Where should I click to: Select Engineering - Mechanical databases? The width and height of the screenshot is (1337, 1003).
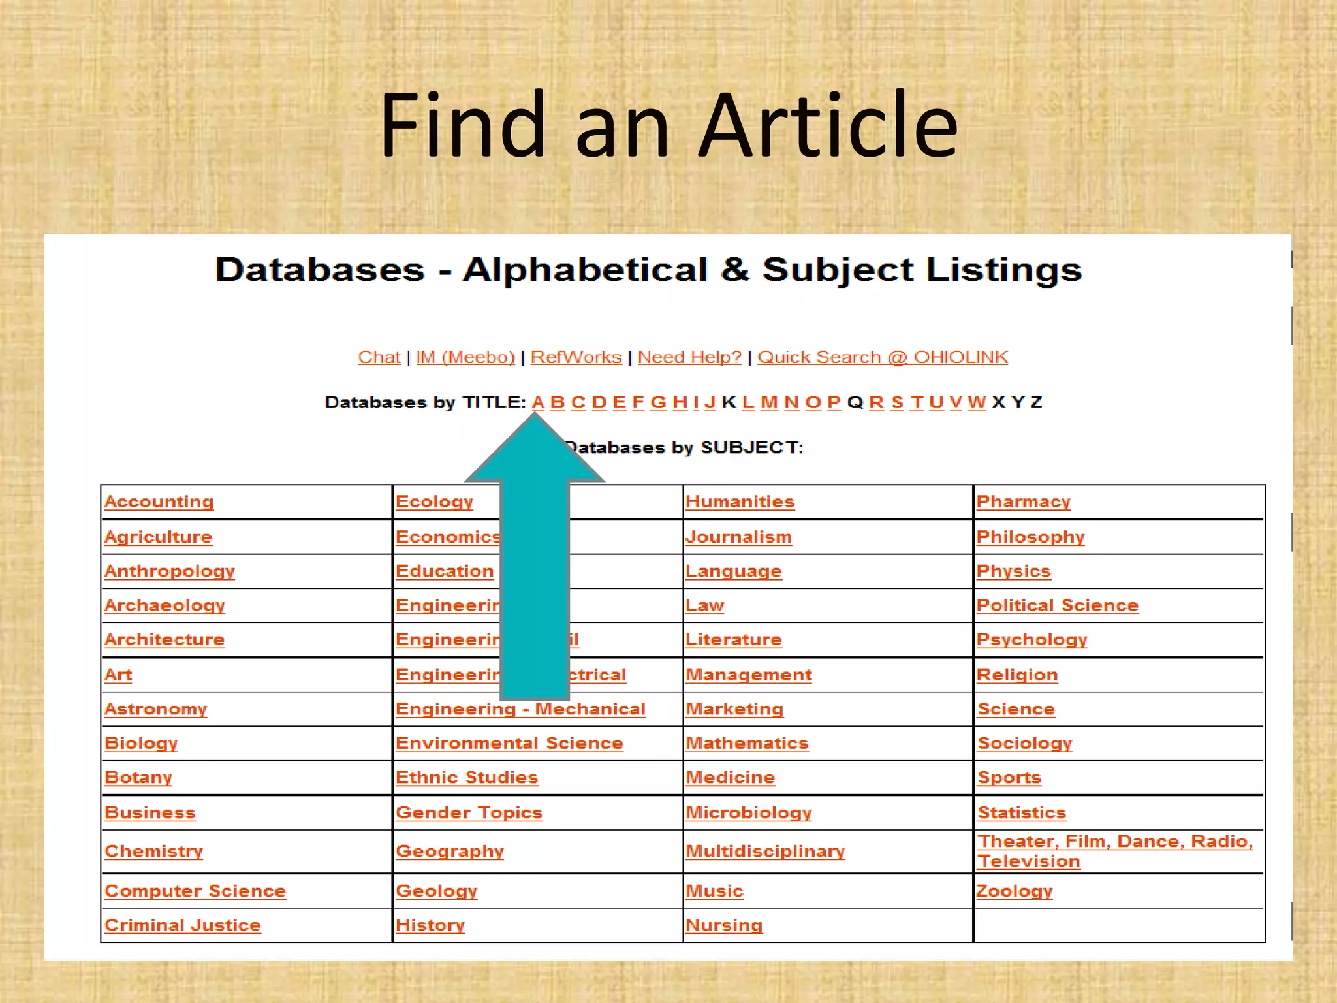click(x=520, y=709)
